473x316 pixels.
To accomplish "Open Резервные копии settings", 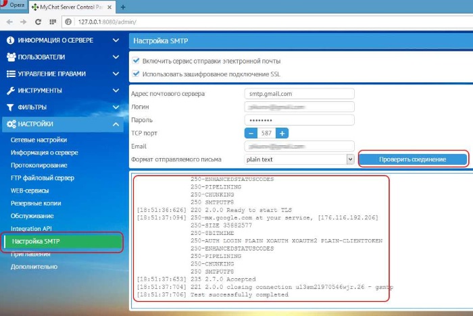I will pyautogui.click(x=36, y=203).
